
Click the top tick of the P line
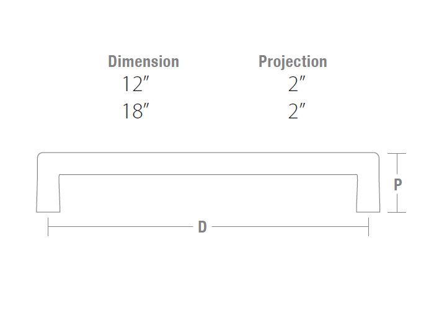397,153
